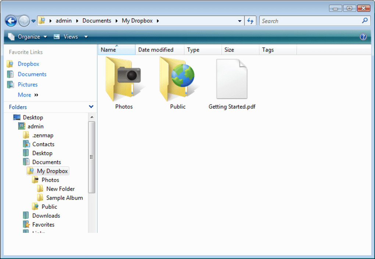Open the address bar history dropdown

[x=240, y=21]
